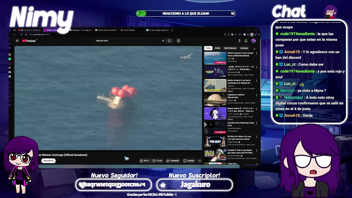
Task: Open the Hatsune Miku channel name
Action: coord(232,72)
